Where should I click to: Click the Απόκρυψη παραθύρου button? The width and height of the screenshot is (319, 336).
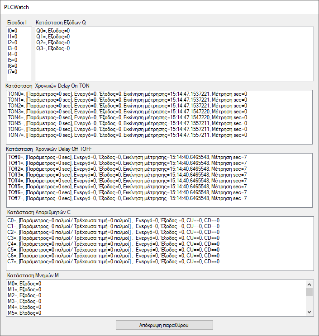163,325
